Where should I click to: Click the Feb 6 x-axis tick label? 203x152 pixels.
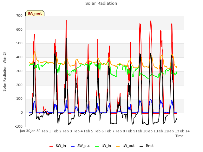coord(99,131)
